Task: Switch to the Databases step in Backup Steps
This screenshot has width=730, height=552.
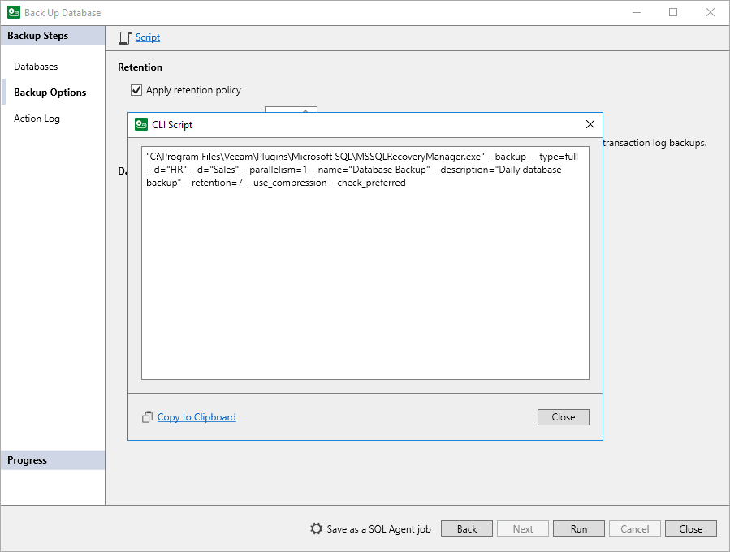Action: coord(35,66)
